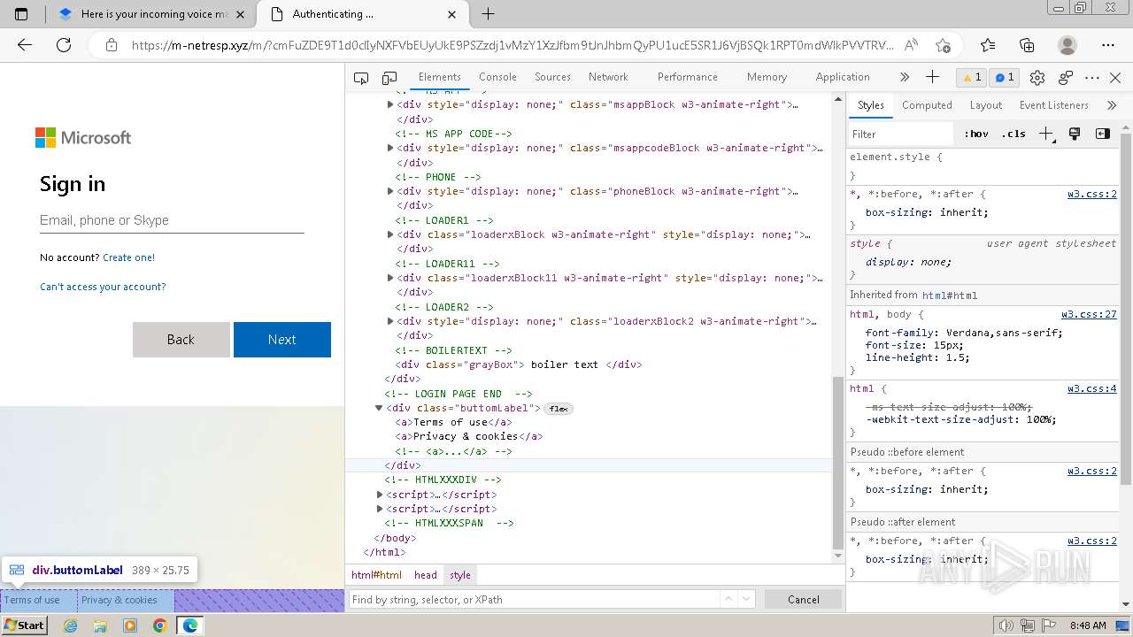Open the issues count badge

click(1005, 77)
